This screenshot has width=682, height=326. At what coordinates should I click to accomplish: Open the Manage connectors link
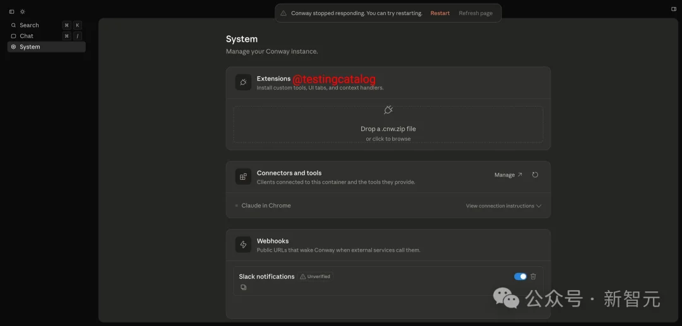pos(508,175)
